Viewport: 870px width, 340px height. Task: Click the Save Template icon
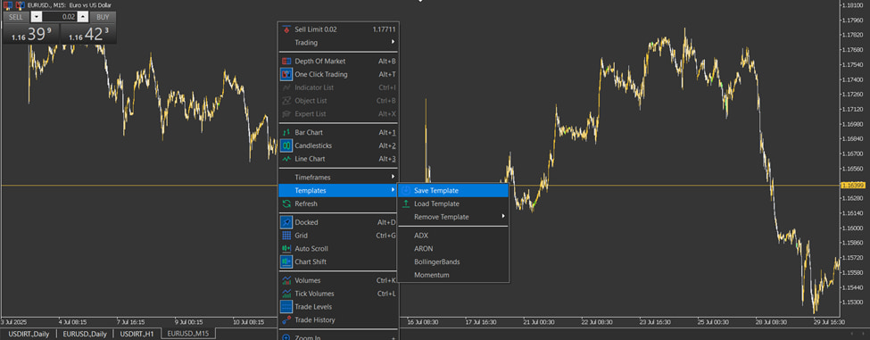tap(406, 190)
